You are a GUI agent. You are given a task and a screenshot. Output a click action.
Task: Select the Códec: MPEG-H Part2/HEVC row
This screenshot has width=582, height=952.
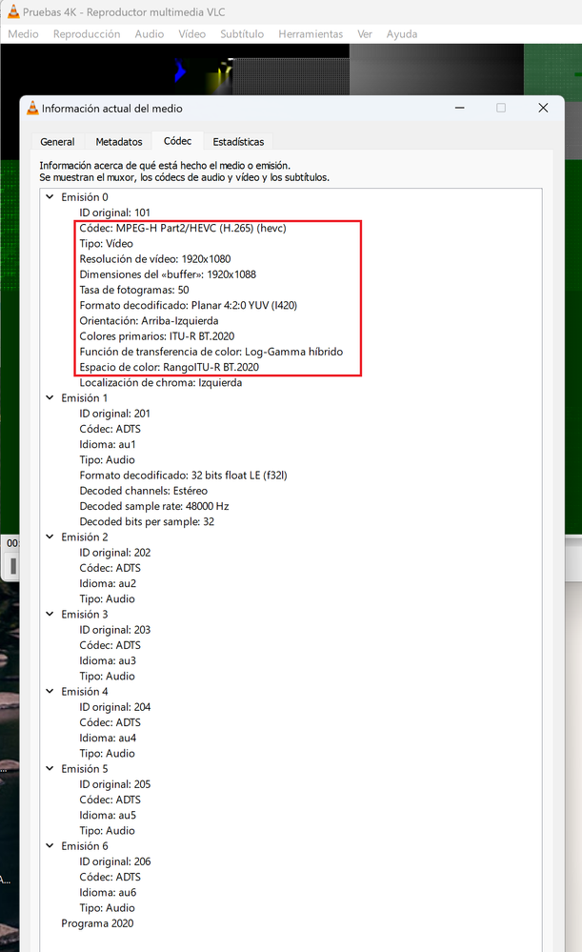point(183,228)
